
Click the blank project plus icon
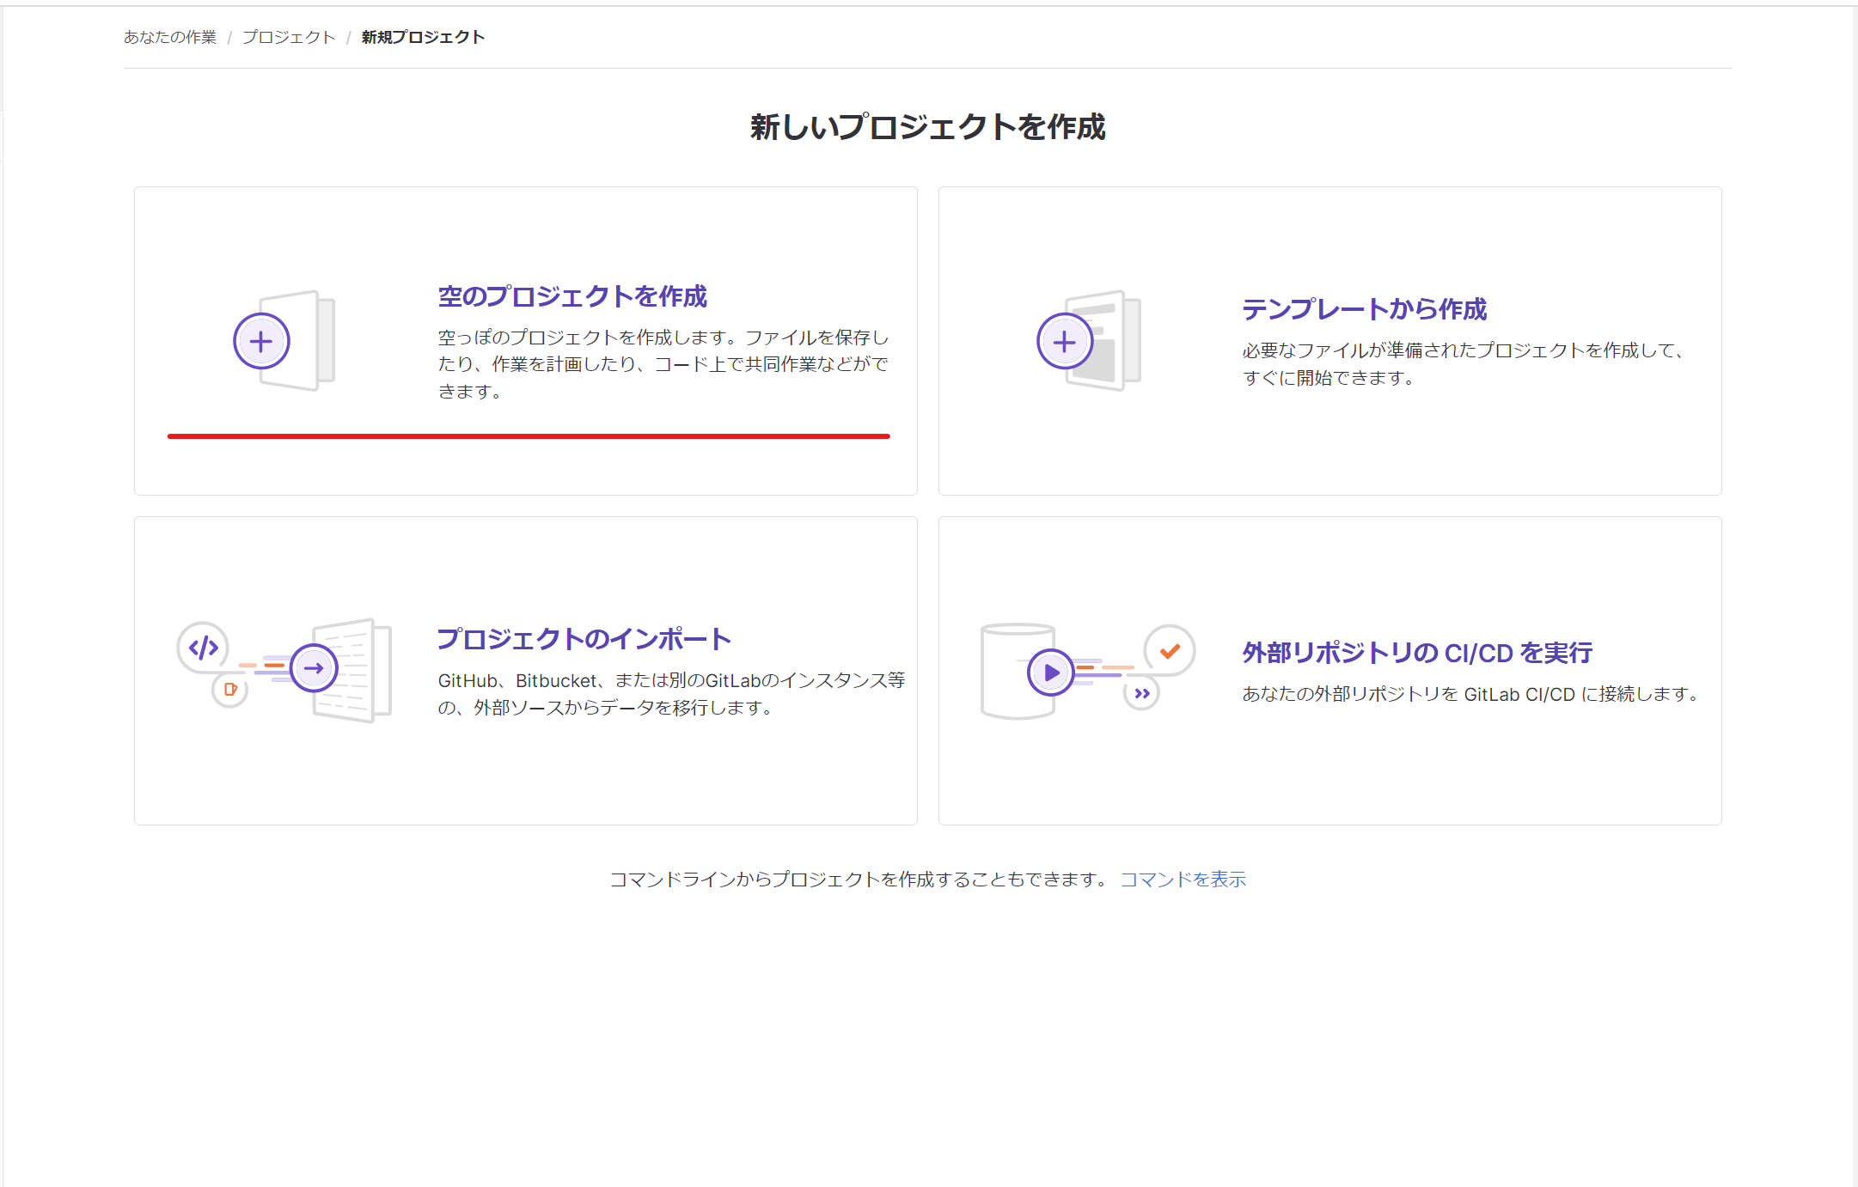[x=261, y=341]
